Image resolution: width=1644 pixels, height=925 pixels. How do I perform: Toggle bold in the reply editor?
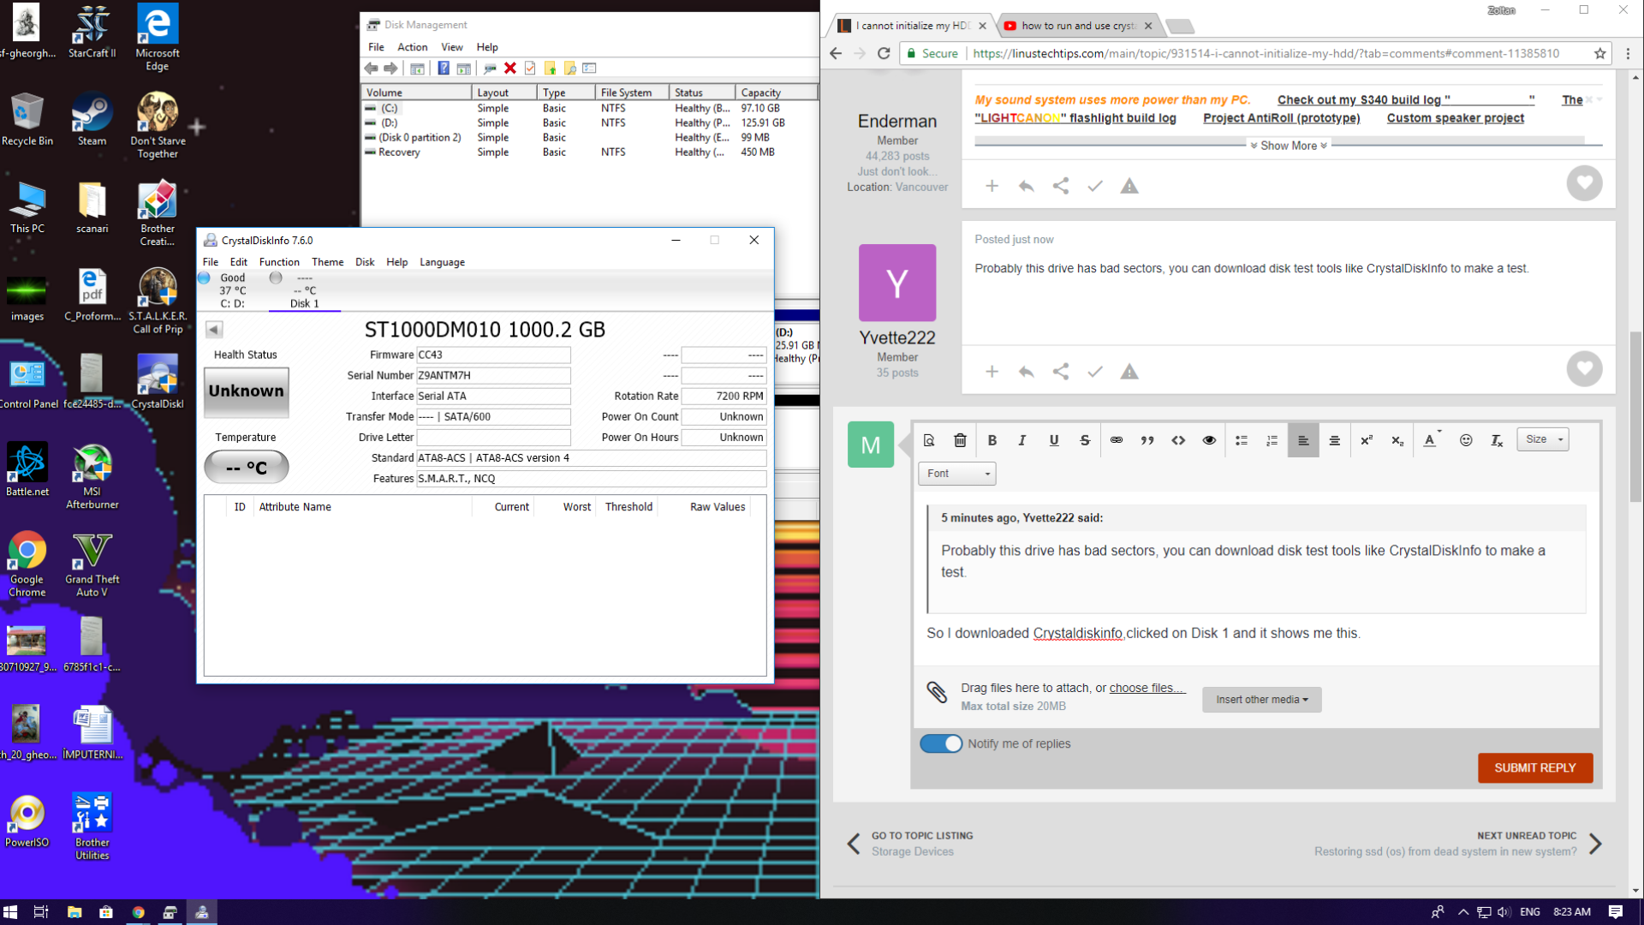[992, 440]
